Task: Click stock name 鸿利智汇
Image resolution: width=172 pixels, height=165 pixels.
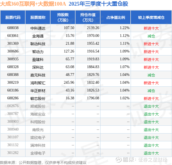Action: (x=38, y=83)
